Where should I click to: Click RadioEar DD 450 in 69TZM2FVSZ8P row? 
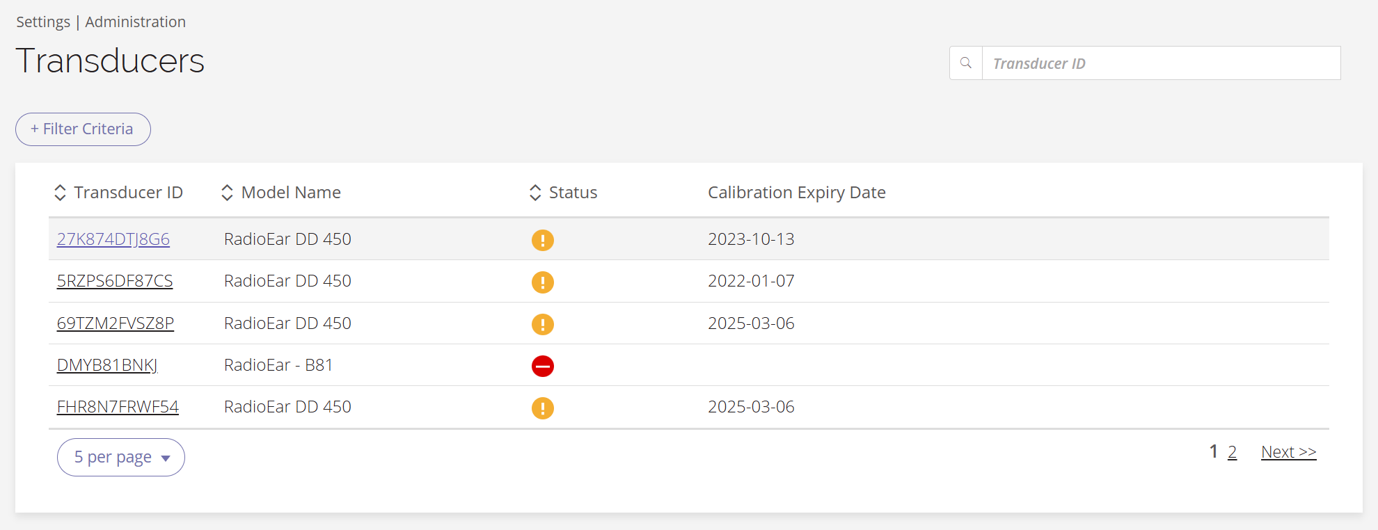point(287,323)
